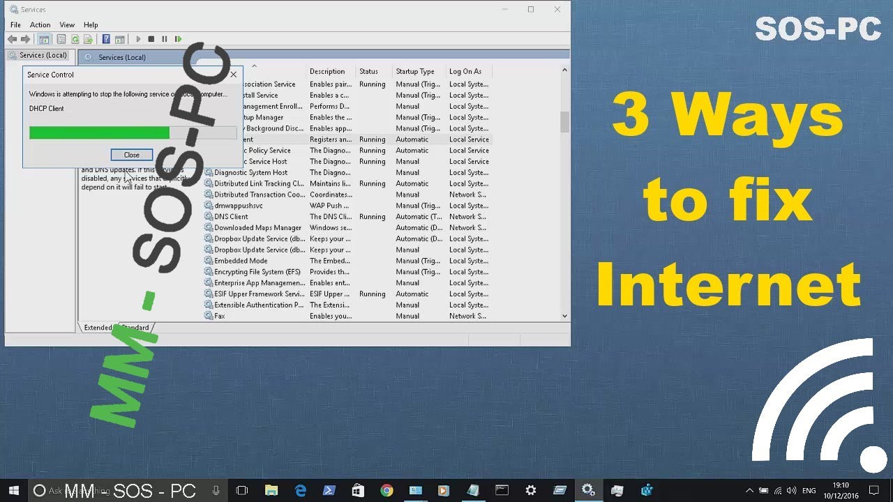Select the Distributed Link Tracking Cl... service
The height and width of the screenshot is (502, 893).
tap(347, 183)
